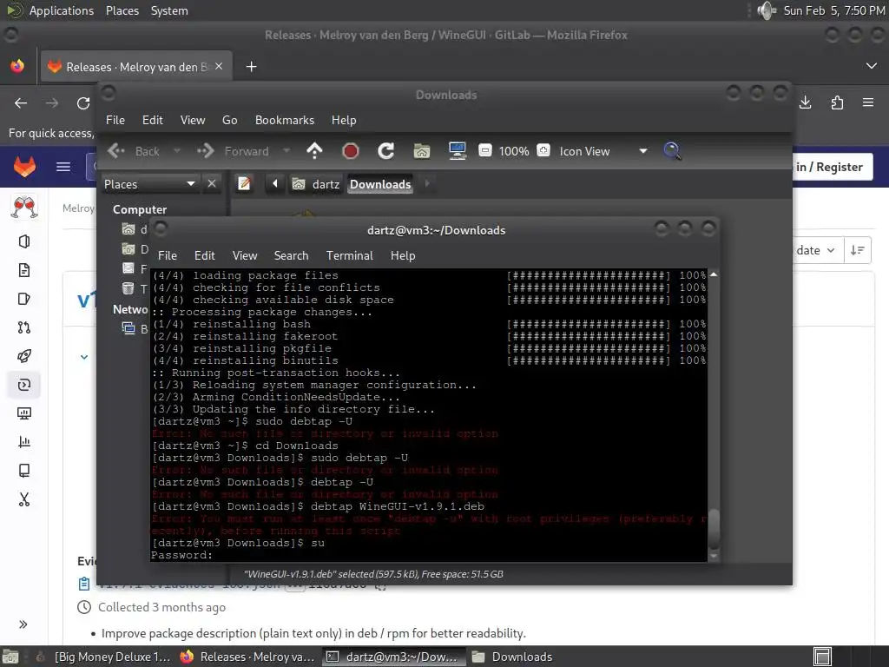Image resolution: width=889 pixels, height=667 pixels.
Task: Reload the Firefox page
Action: click(x=83, y=103)
